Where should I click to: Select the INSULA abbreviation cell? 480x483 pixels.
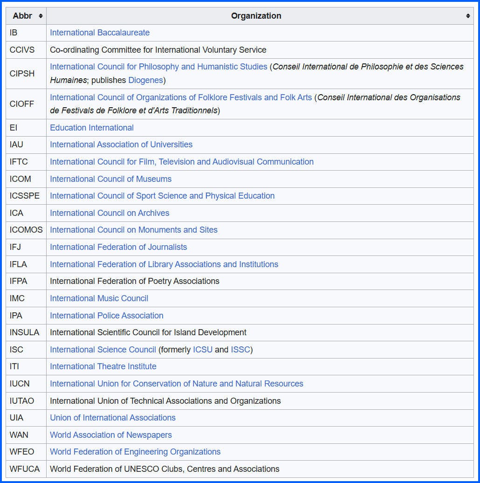click(26, 332)
